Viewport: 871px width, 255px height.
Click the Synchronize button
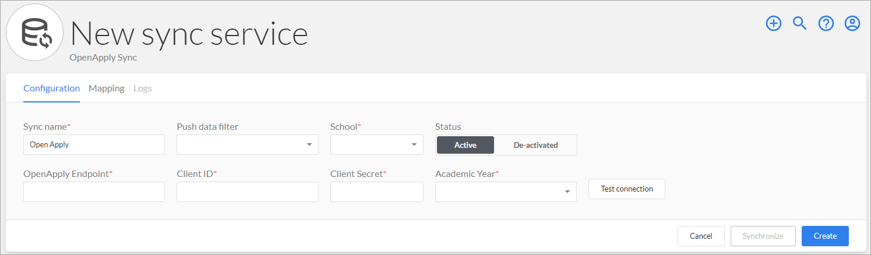pyautogui.click(x=763, y=236)
